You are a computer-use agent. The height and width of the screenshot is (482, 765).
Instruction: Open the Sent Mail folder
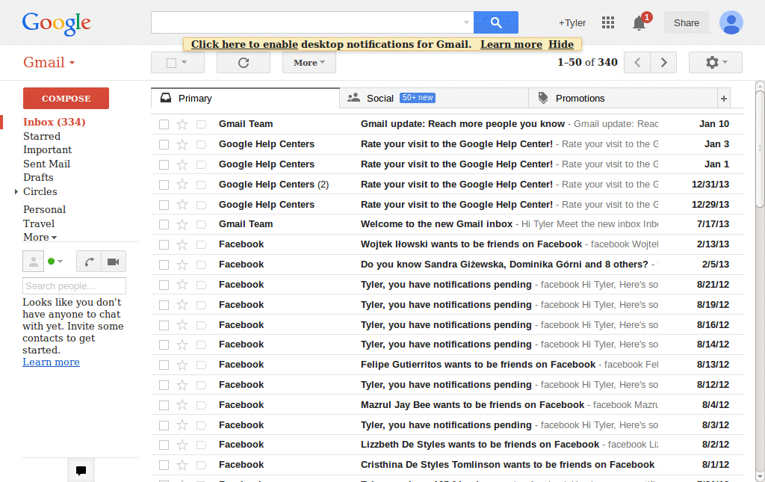pos(47,164)
